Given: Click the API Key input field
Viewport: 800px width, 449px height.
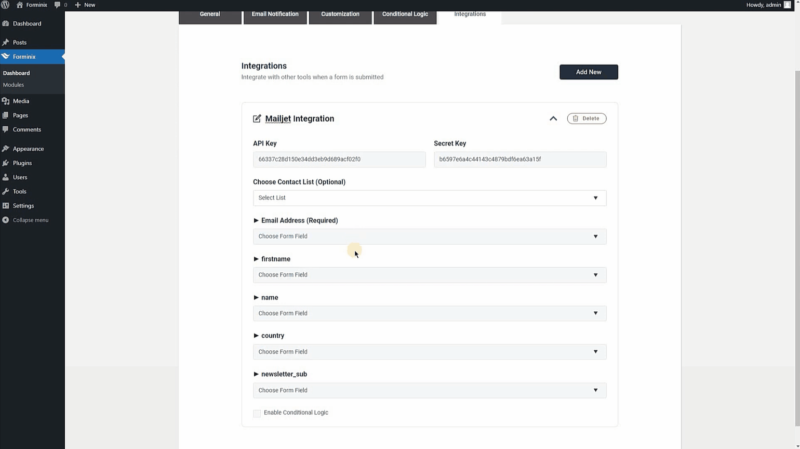Looking at the screenshot, I should point(339,160).
